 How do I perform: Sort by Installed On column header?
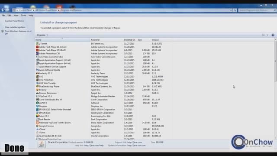coord(130,40)
